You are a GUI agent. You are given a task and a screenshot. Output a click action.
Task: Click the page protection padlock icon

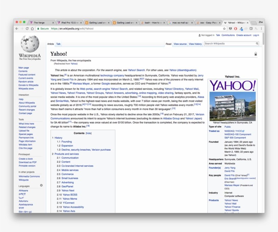click(256, 54)
